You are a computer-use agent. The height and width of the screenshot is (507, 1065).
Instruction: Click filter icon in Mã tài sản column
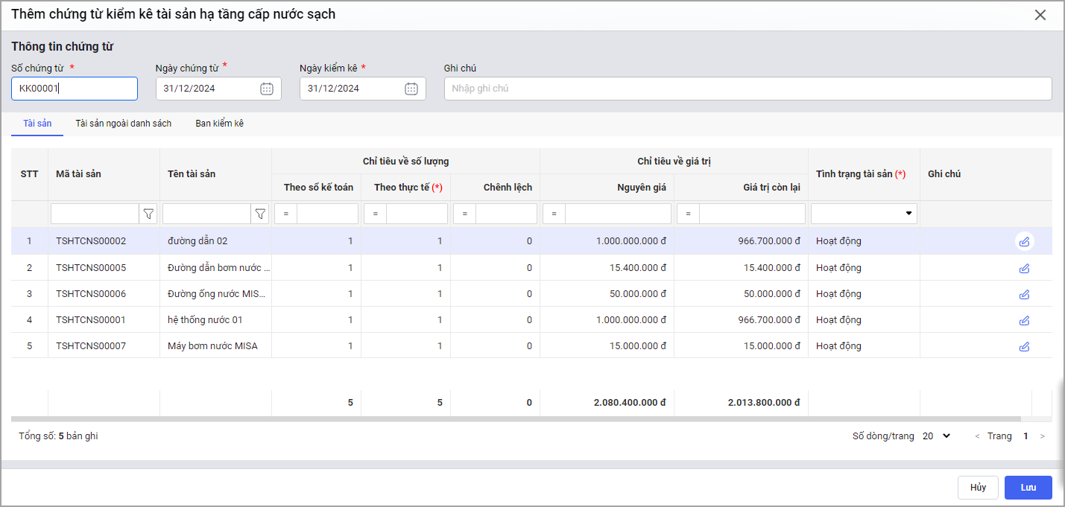(148, 214)
